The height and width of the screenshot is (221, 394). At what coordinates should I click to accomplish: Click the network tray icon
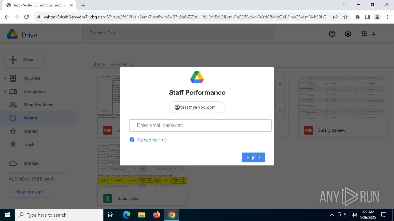point(347,215)
